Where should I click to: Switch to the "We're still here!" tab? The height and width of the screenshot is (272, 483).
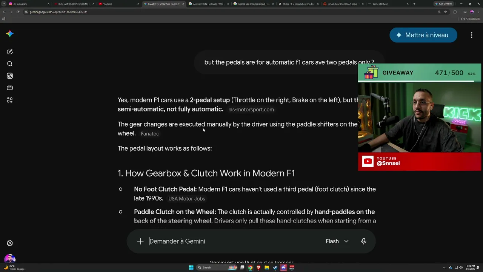click(x=388, y=4)
